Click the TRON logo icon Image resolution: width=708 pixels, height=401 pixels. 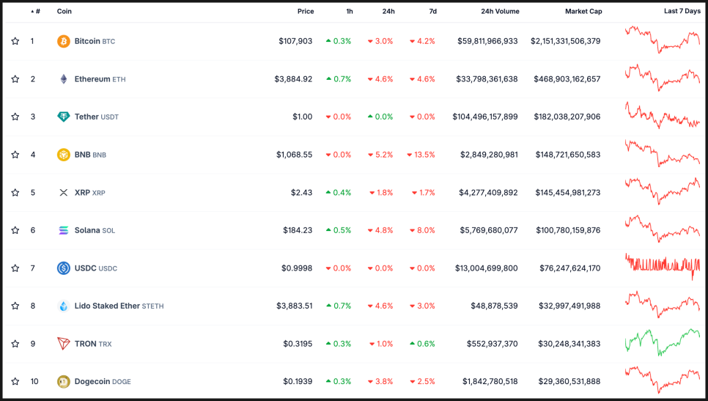tap(64, 344)
